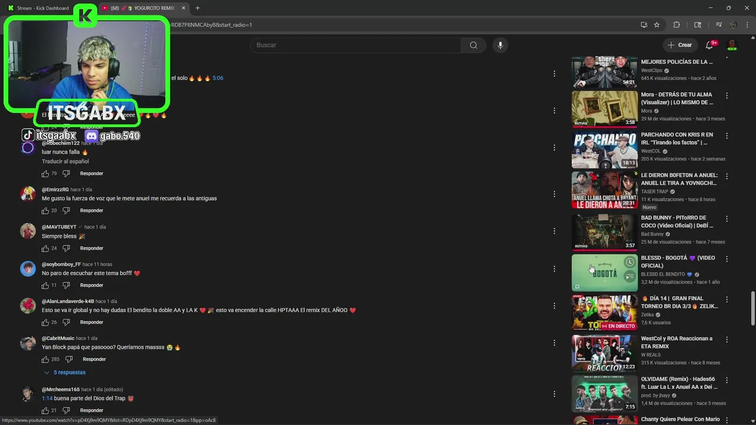Open options menu for @CabritMusic comment
756x425 pixels.
tap(554, 343)
